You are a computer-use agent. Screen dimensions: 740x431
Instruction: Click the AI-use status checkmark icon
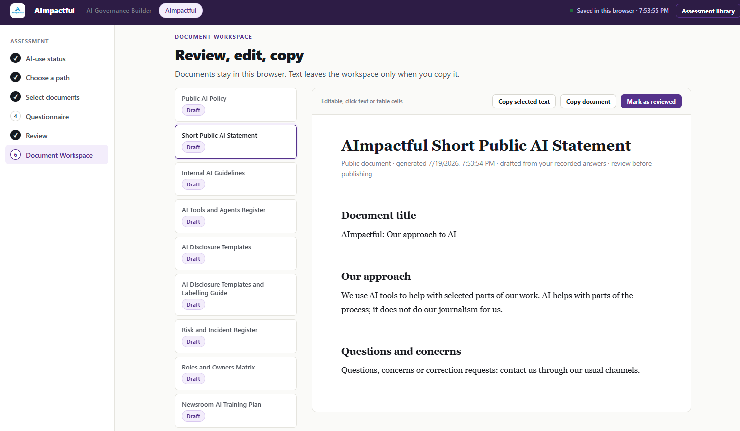coord(16,58)
